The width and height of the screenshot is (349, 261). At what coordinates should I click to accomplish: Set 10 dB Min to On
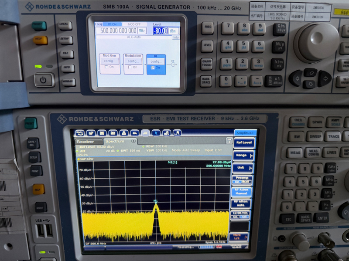pos(236,217)
